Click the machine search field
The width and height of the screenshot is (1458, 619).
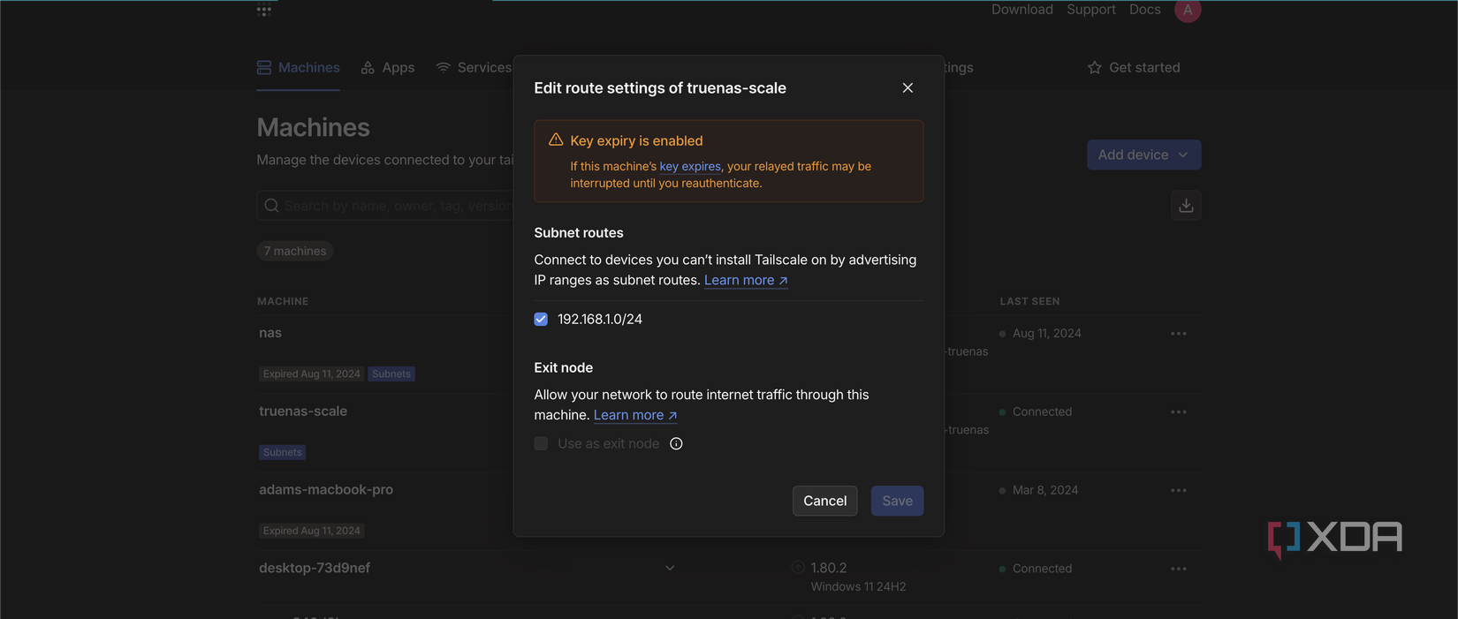click(x=389, y=206)
